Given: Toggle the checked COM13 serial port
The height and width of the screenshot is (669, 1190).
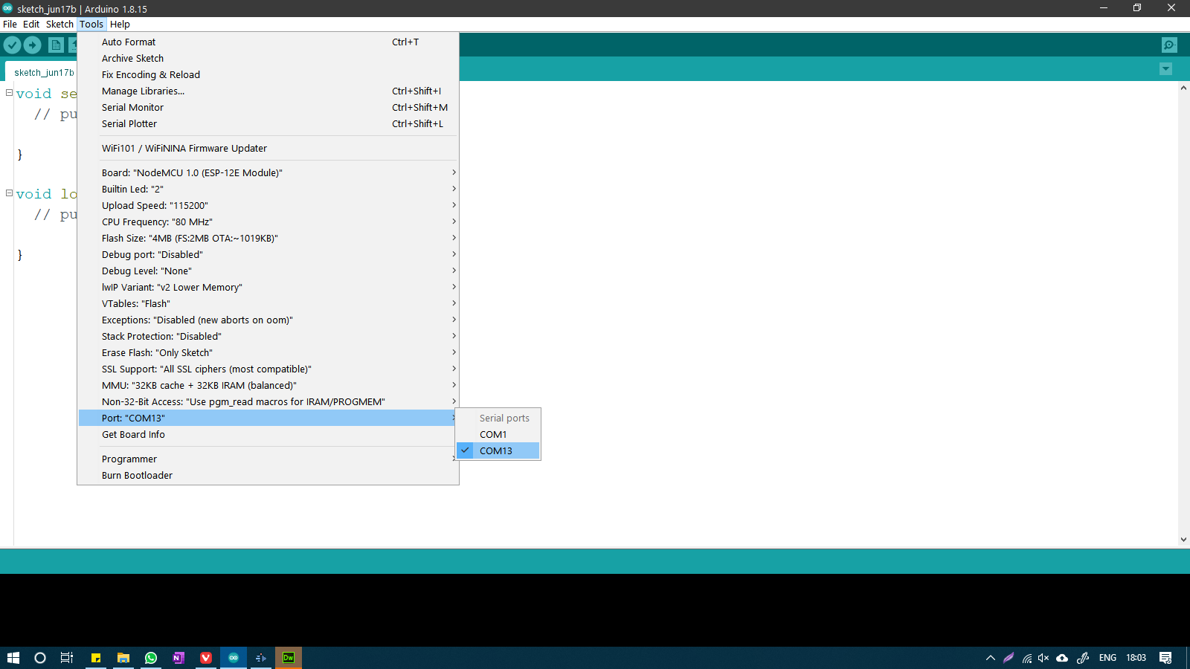Looking at the screenshot, I should (498, 451).
